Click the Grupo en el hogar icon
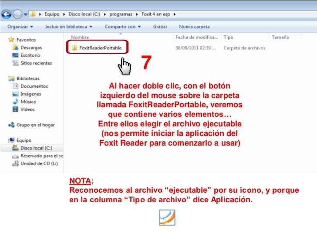The image size is (317, 238). pos(11,125)
